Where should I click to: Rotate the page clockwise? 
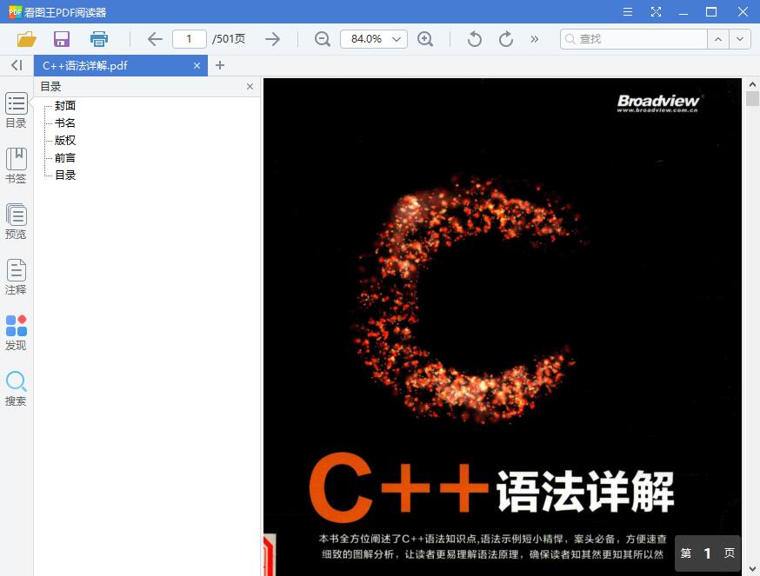[505, 39]
